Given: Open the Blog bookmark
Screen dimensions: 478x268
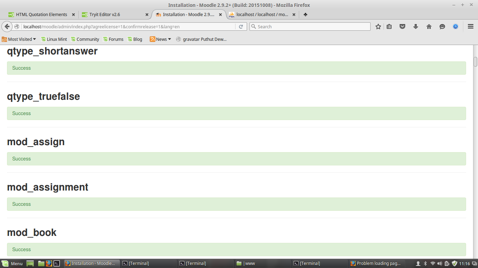Looking at the screenshot, I should pyautogui.click(x=135, y=39).
